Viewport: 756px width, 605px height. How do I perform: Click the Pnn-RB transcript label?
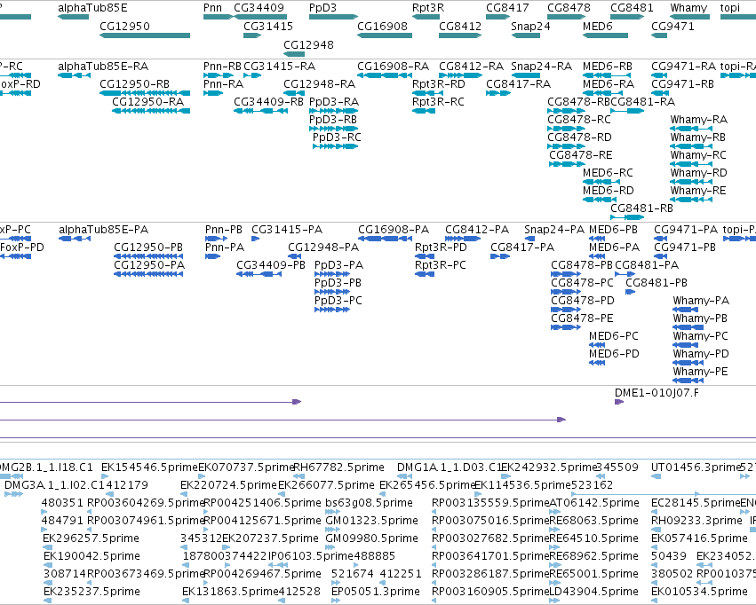222,67
